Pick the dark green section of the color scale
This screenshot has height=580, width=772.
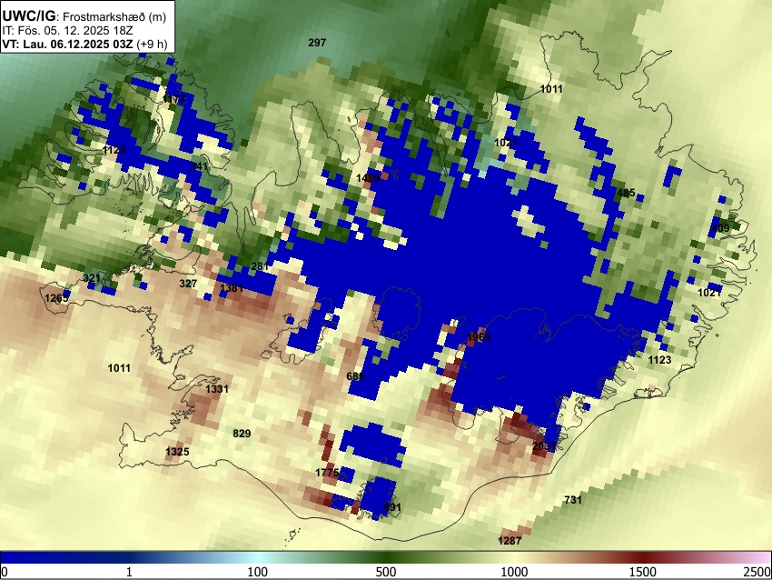coord(385,557)
